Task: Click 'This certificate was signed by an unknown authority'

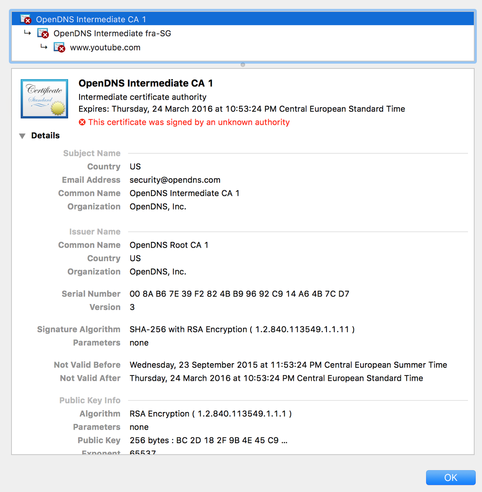Action: click(189, 122)
